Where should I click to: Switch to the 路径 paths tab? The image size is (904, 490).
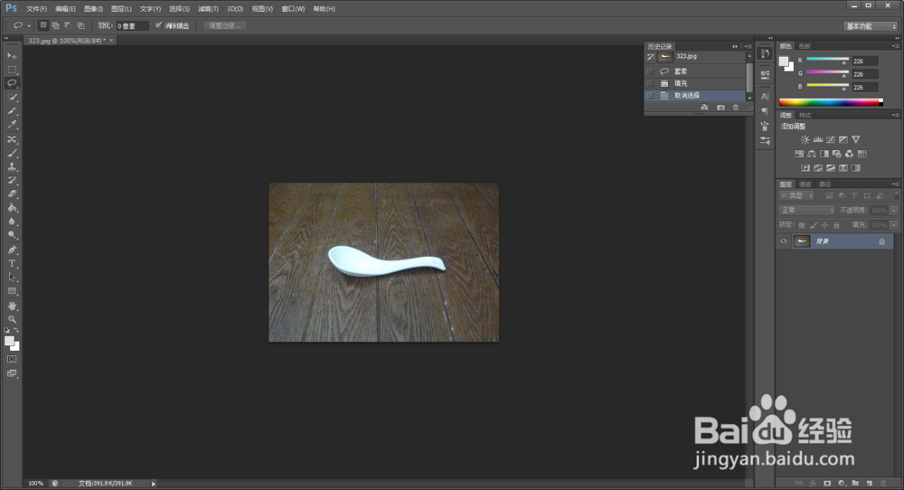[825, 184]
